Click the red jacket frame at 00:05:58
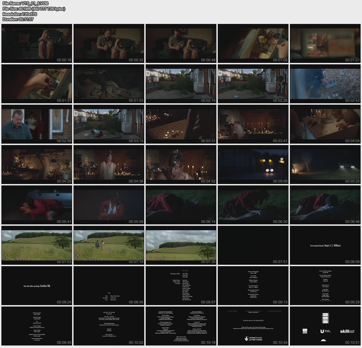Viewport: 362px width, 348px height. (x=109, y=205)
